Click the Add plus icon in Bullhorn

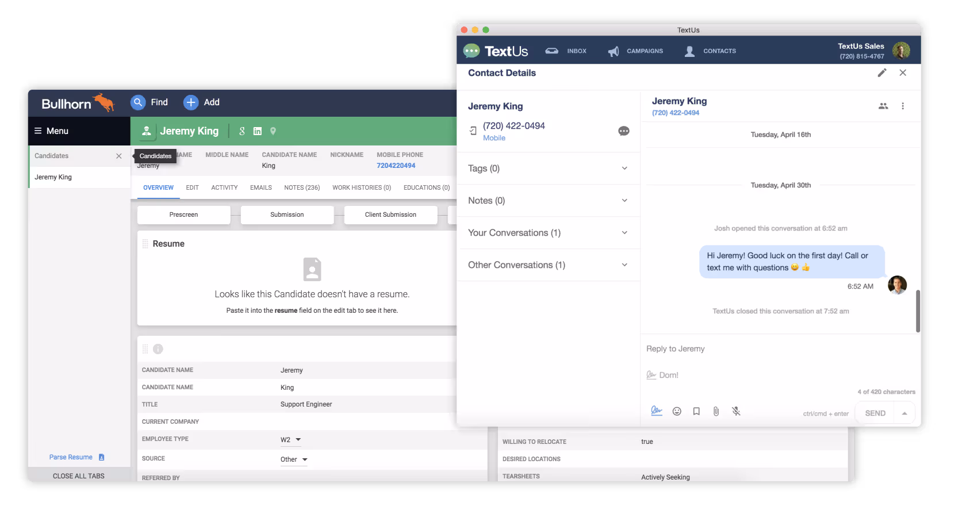coord(190,102)
